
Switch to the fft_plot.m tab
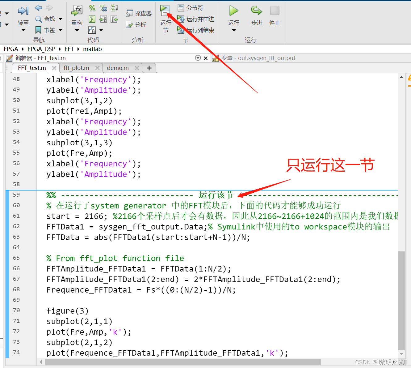click(77, 68)
